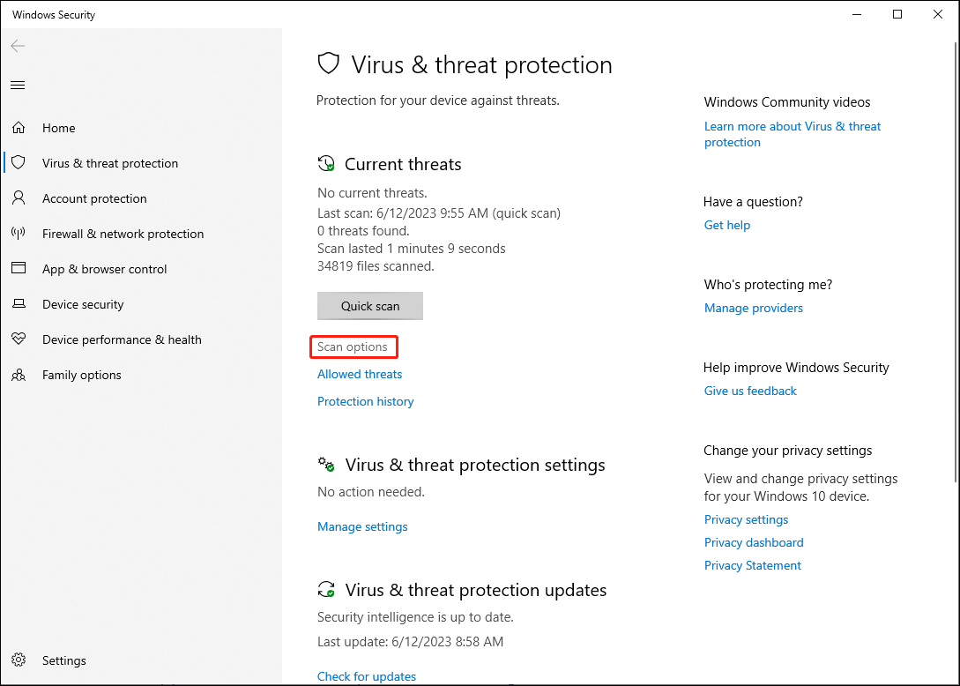Image resolution: width=960 pixels, height=686 pixels.
Task: Open Scan options link
Action: 352,347
